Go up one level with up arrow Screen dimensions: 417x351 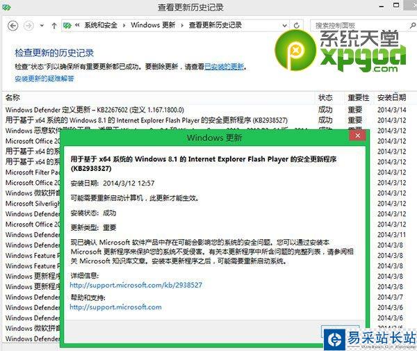54,26
